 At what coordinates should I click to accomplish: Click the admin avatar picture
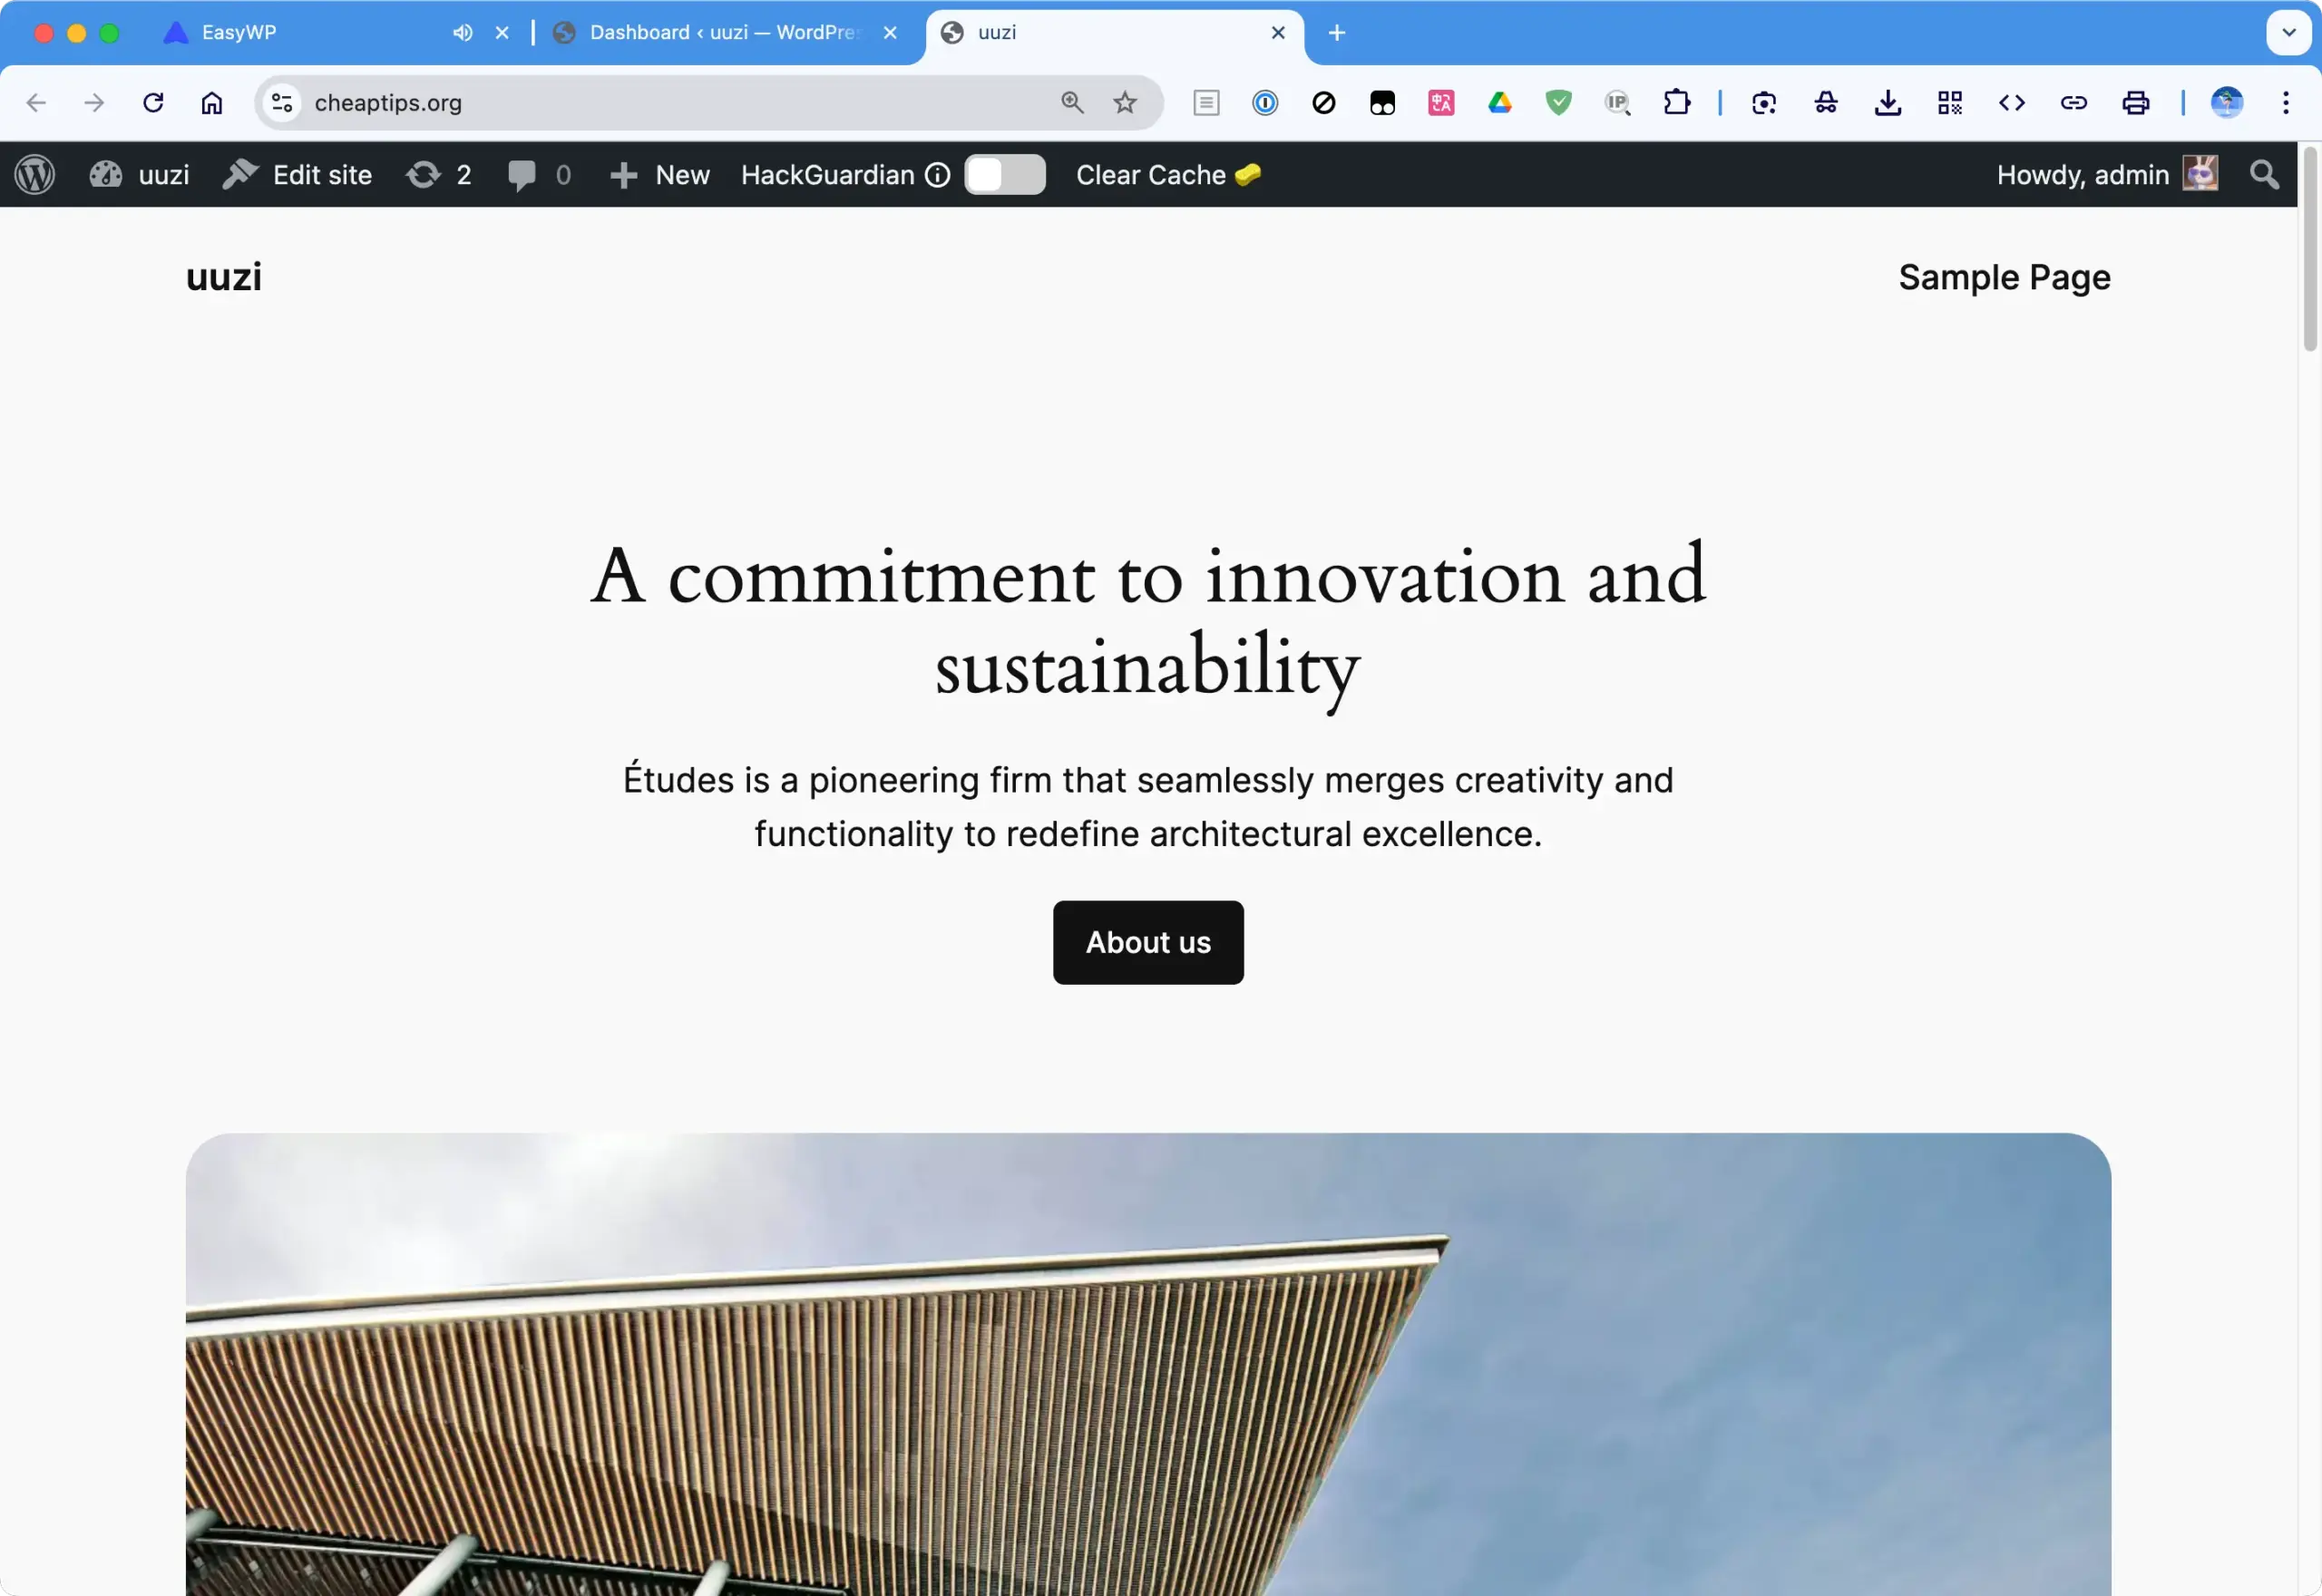[2201, 174]
